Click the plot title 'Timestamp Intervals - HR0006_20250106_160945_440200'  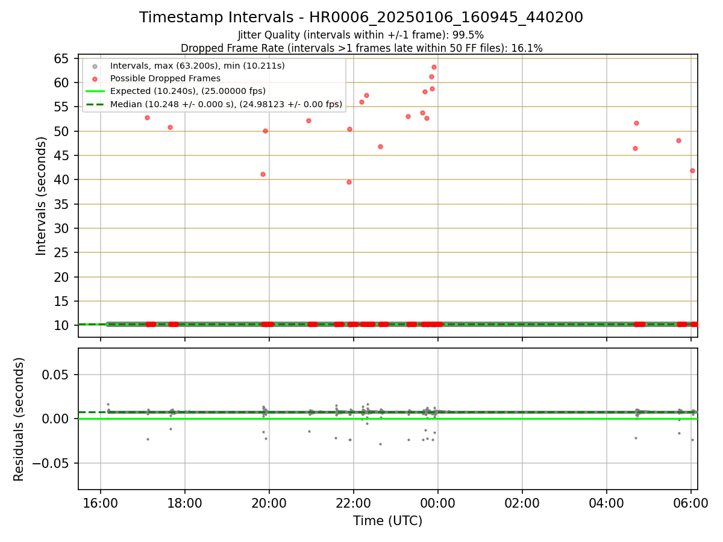tap(361, 17)
